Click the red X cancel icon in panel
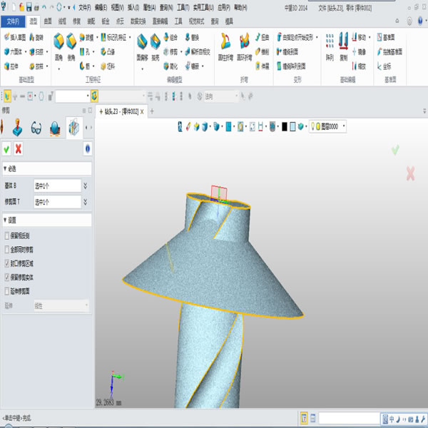 pos(18,148)
